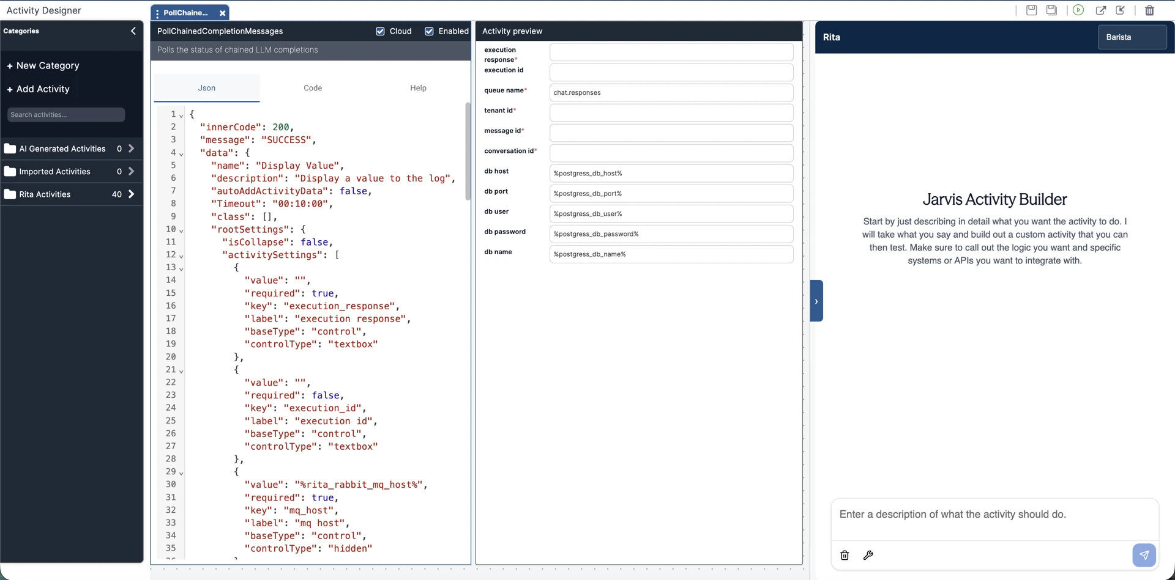Click the drag handle on the PollChaine tab
This screenshot has width=1175, height=580.
(x=157, y=13)
